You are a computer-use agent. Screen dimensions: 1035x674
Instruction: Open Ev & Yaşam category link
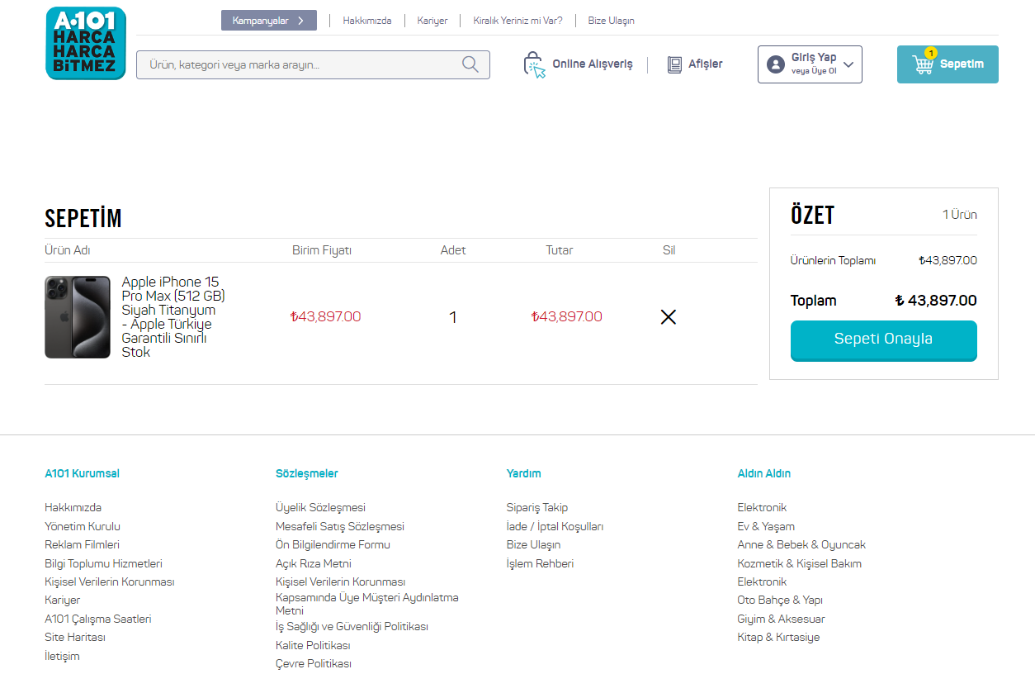click(766, 526)
